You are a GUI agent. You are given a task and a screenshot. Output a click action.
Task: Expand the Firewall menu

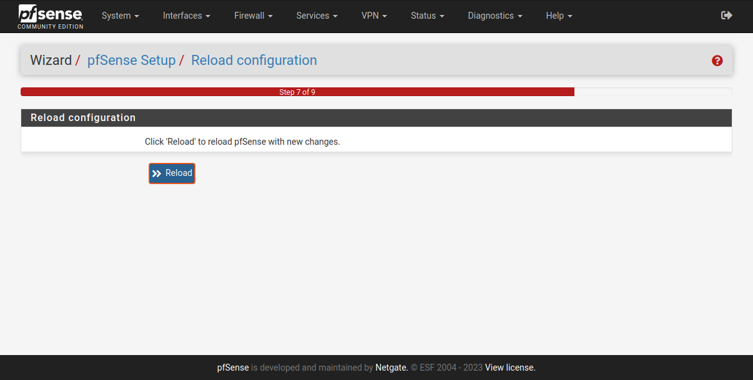(253, 16)
